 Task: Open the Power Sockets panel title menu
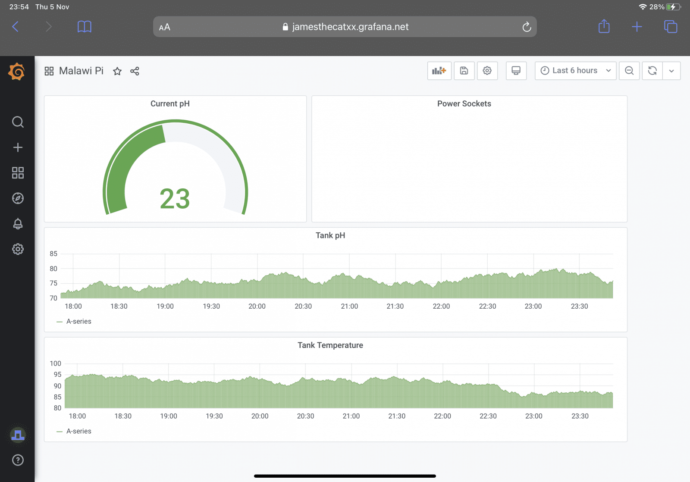pyautogui.click(x=464, y=103)
